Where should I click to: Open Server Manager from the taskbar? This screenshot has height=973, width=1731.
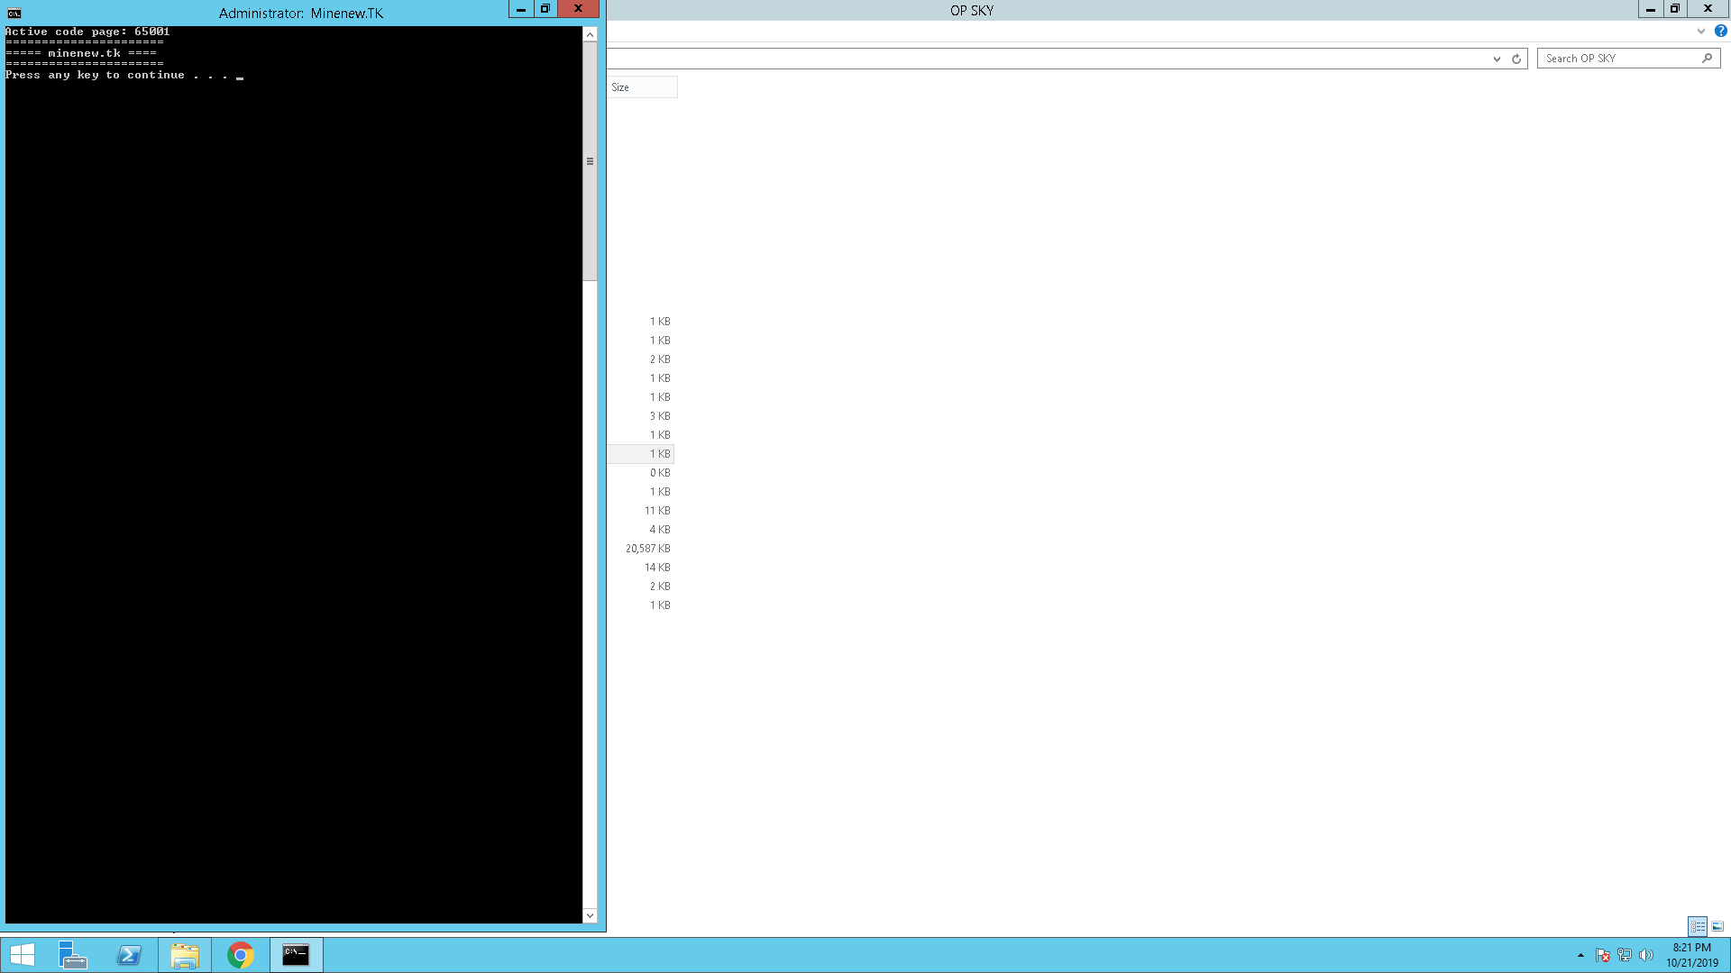coord(72,955)
